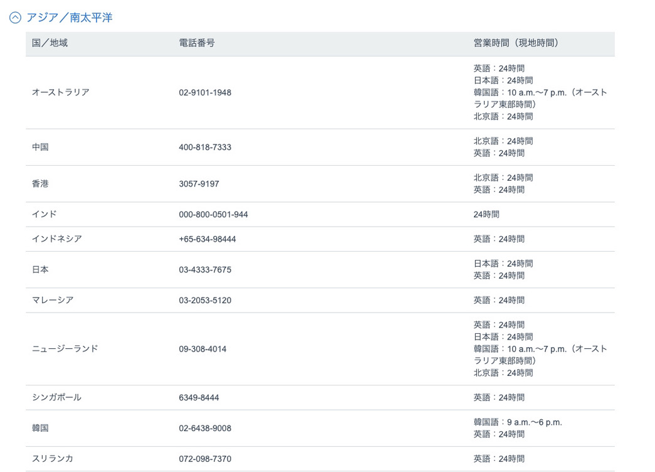The width and height of the screenshot is (655, 472).
Task: Click Singapore phone number 6349-8444
Action: [199, 398]
